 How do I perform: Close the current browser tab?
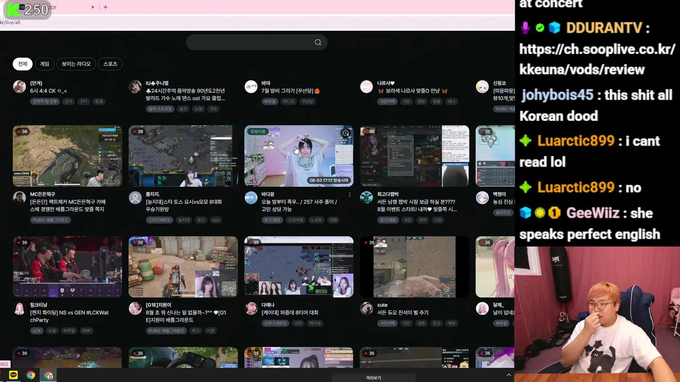(93, 7)
